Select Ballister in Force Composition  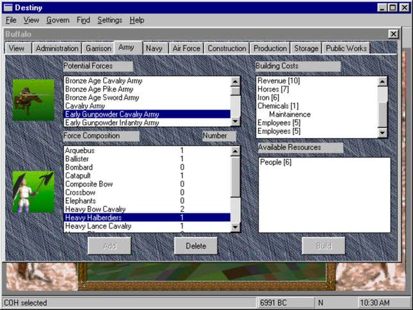click(147, 159)
